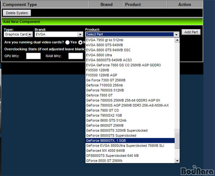Click the product list scrollbar thumb
Screen dimensions: 215x176
(x=177, y=139)
